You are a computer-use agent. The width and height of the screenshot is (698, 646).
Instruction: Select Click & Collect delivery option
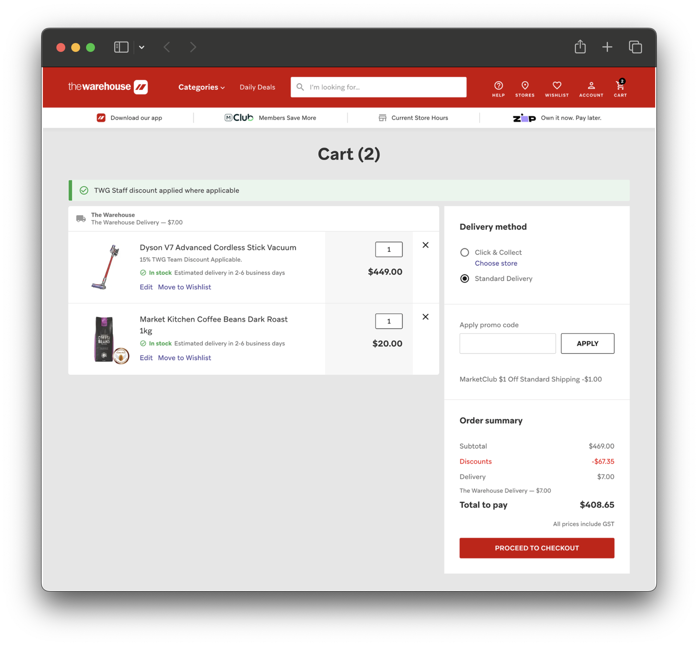tap(464, 253)
